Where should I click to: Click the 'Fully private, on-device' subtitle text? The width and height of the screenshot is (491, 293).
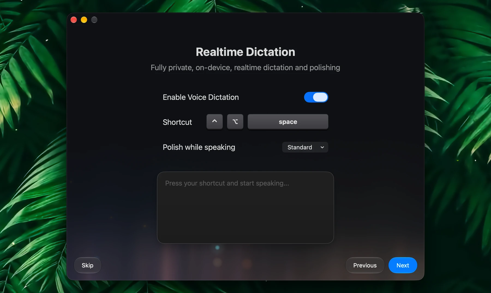click(245, 67)
